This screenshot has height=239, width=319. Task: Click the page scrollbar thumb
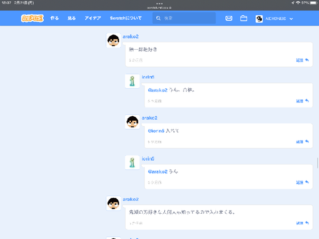[x=318, y=163]
